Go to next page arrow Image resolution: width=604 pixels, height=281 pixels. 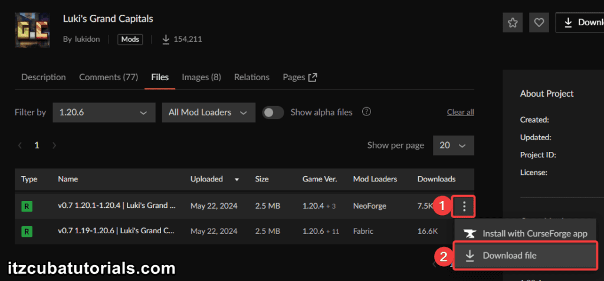54,145
